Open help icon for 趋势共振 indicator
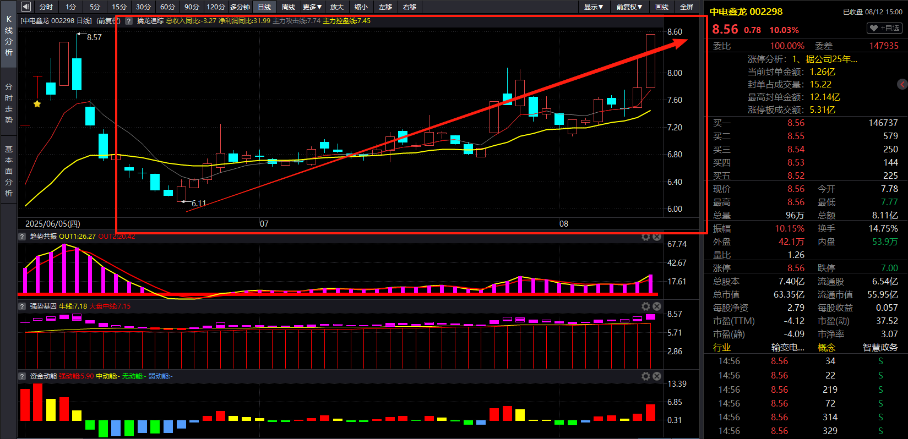This screenshot has height=439, width=908. click(22, 237)
